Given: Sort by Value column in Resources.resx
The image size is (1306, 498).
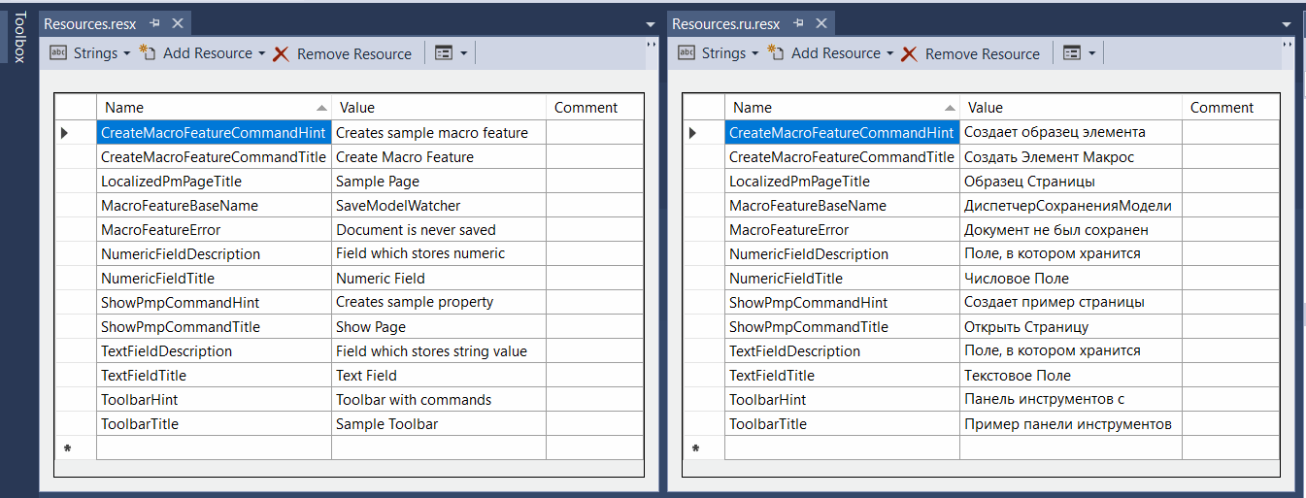Looking at the screenshot, I should (439, 108).
